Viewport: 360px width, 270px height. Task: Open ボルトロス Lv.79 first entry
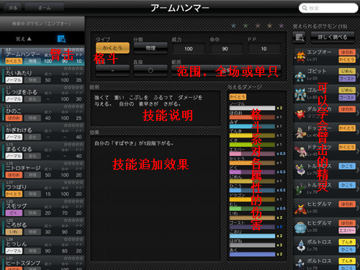point(300,246)
